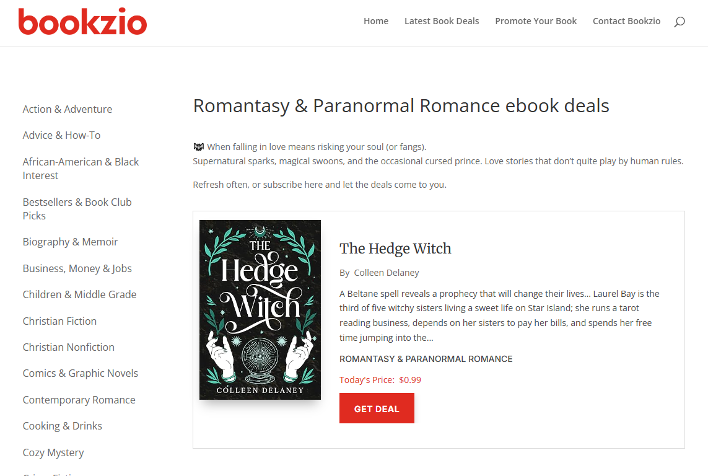This screenshot has width=708, height=476.
Task: Browse Children & Middle Grade books
Action: click(x=79, y=294)
